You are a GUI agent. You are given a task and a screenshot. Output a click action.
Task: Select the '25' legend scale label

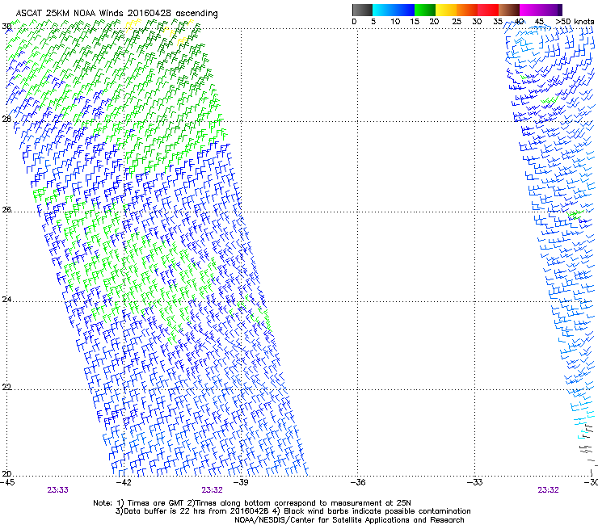(457, 22)
